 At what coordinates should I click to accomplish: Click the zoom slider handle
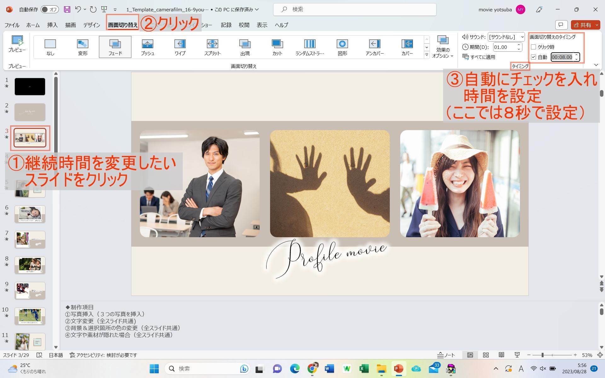click(542, 355)
